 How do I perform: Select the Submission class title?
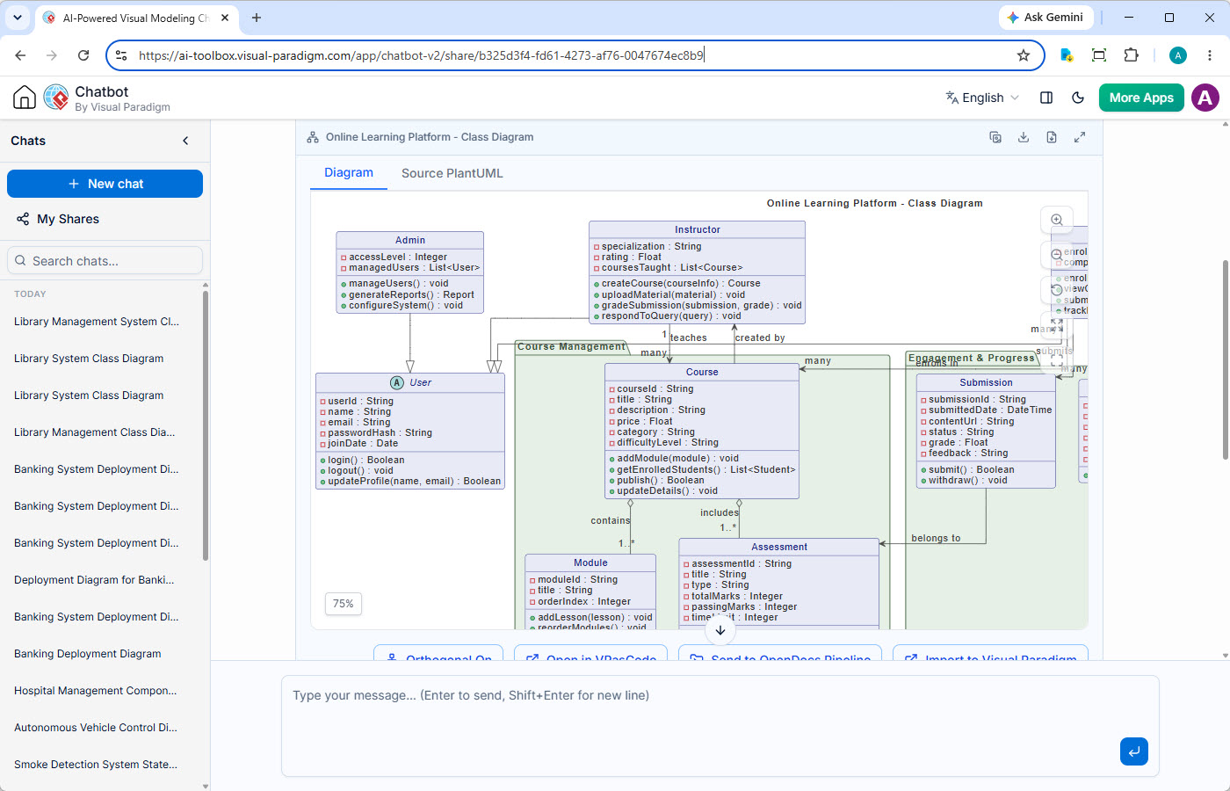[986, 382]
